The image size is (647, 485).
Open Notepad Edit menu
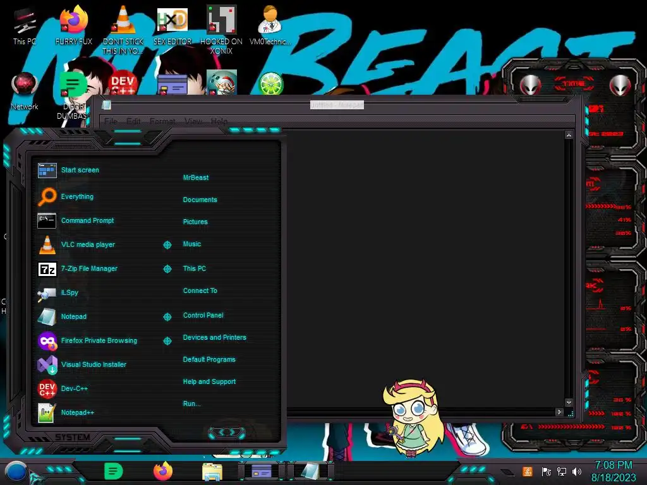pyautogui.click(x=133, y=121)
